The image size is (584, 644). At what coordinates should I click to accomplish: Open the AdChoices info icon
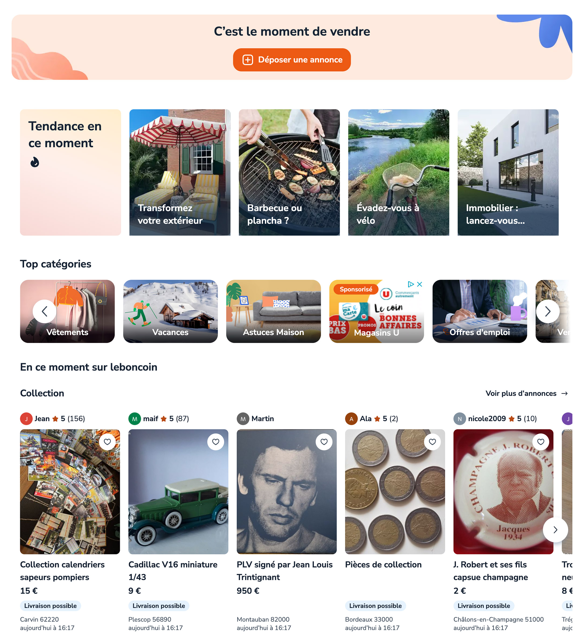click(411, 284)
